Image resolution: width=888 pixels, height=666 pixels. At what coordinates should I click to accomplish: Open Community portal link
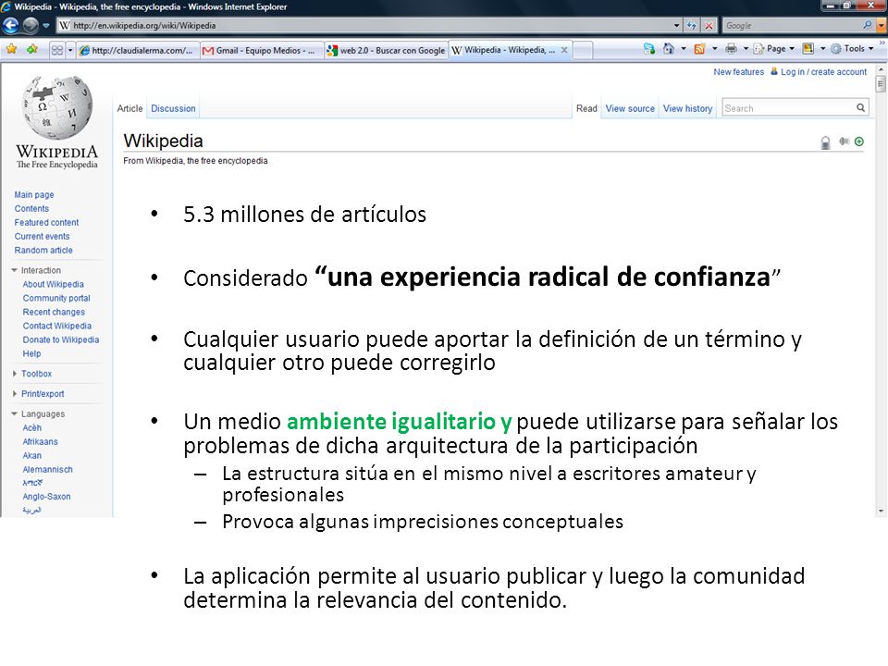pyautogui.click(x=56, y=298)
